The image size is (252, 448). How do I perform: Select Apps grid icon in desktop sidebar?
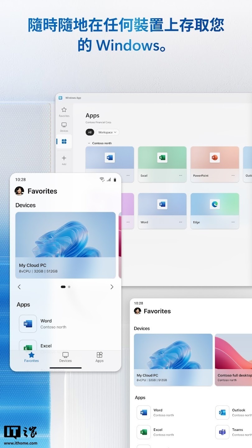coord(64,142)
